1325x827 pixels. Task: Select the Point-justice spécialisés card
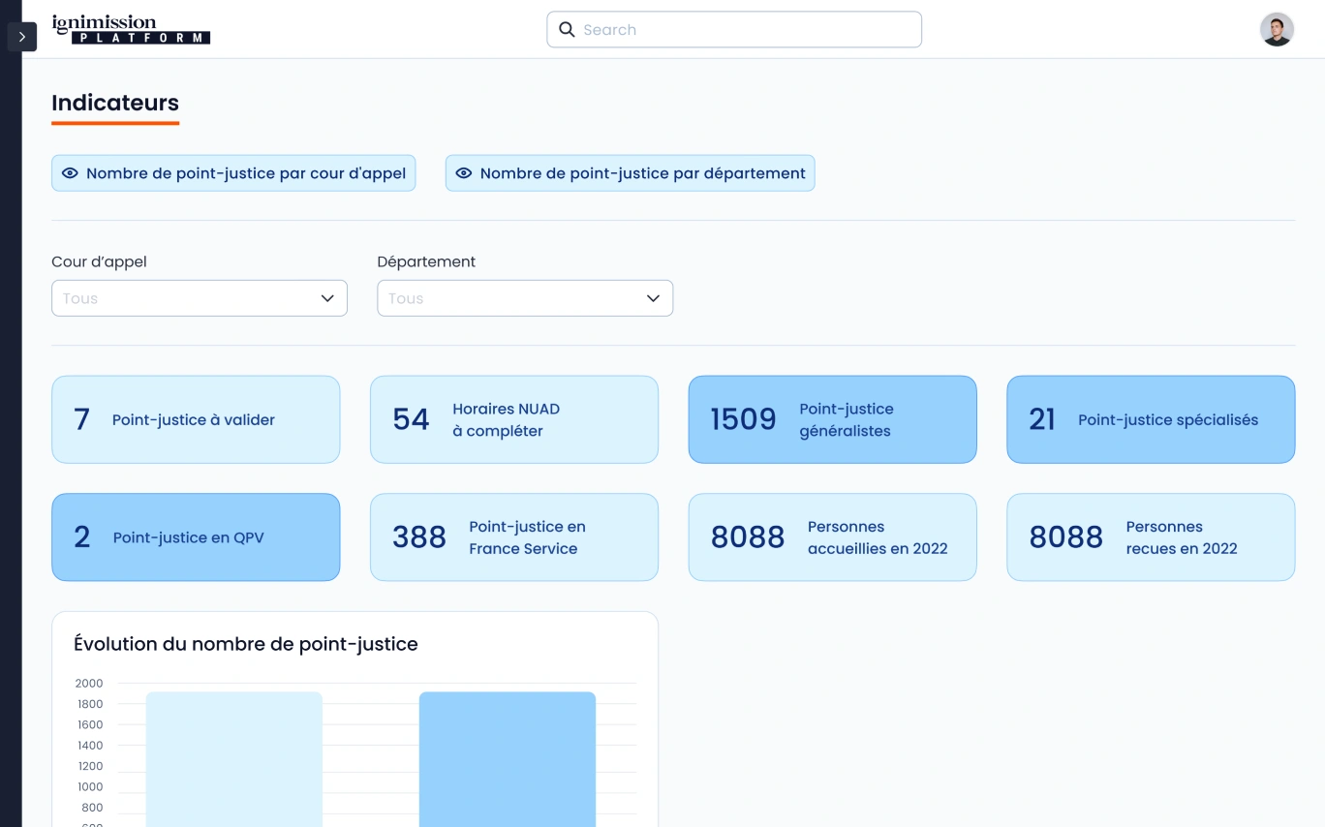pyautogui.click(x=1151, y=419)
